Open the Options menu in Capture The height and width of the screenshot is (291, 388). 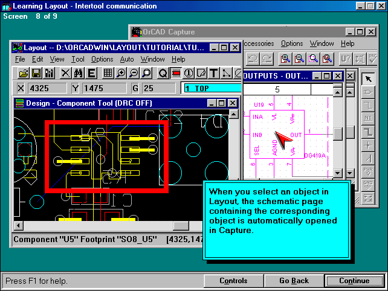pyautogui.click(x=292, y=43)
